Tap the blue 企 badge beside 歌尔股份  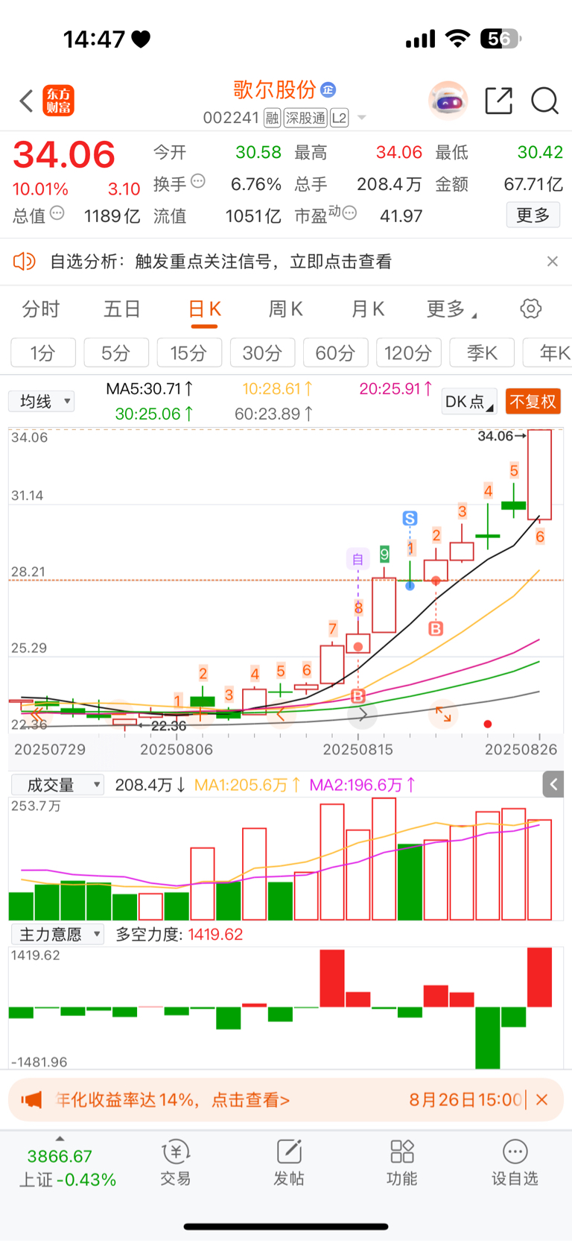(x=328, y=90)
